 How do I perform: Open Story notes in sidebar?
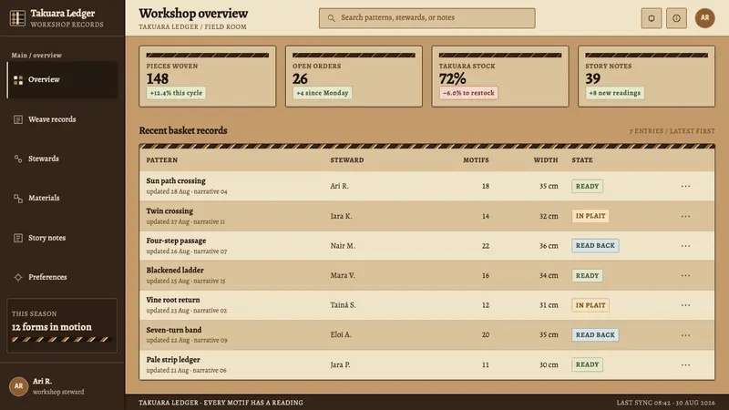click(62, 238)
